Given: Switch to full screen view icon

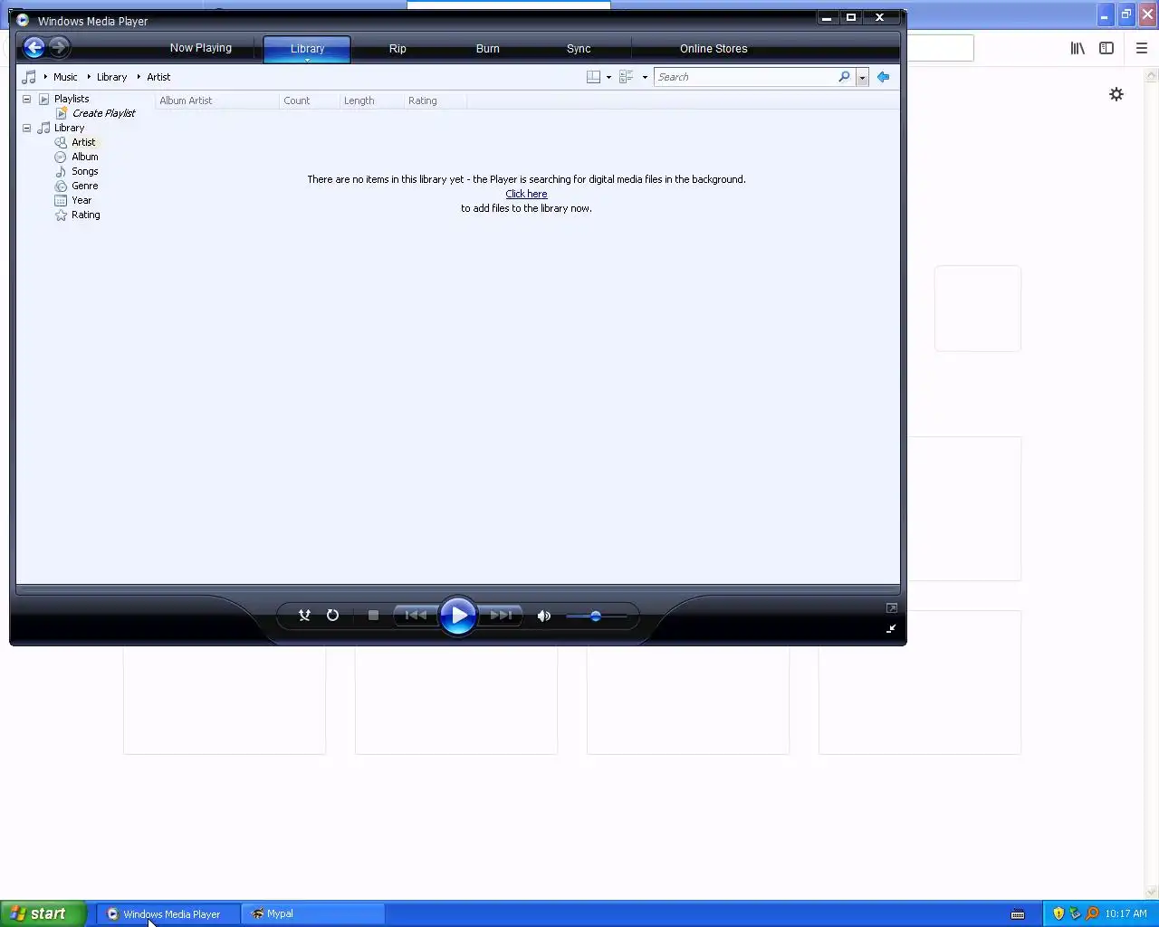Looking at the screenshot, I should pos(892,608).
